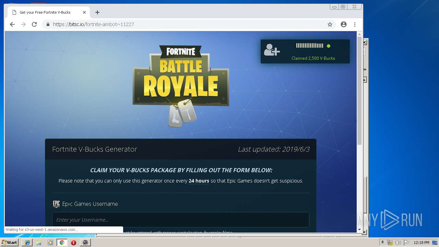Click the page vertical scrollbar thumb
Viewport: 439px width, 247px height.
359,91
